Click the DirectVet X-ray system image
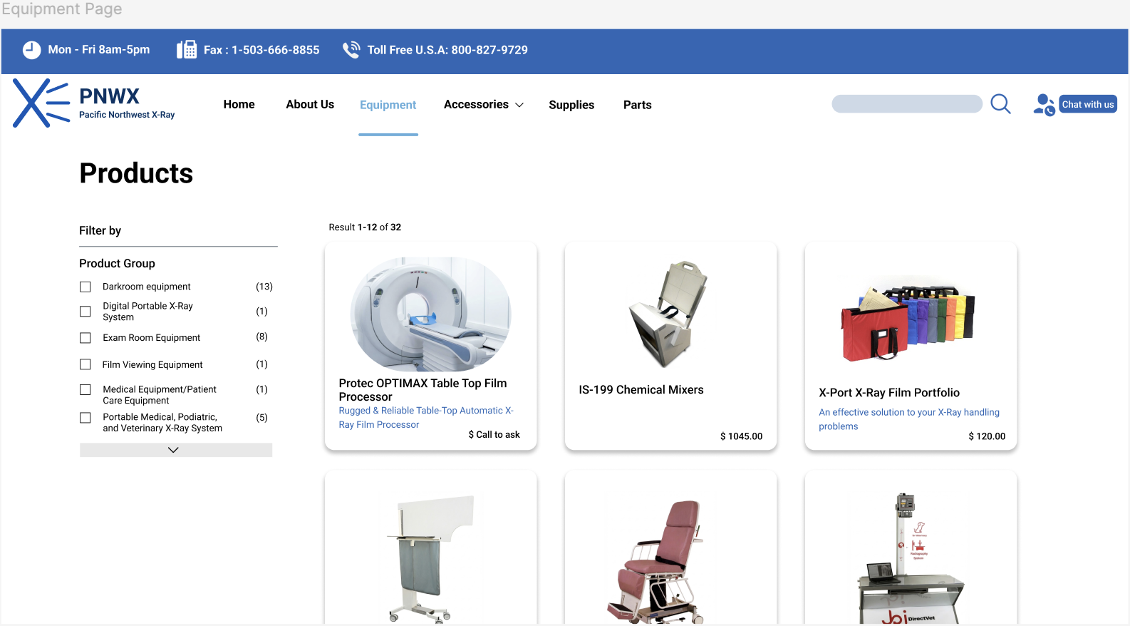 [911, 558]
